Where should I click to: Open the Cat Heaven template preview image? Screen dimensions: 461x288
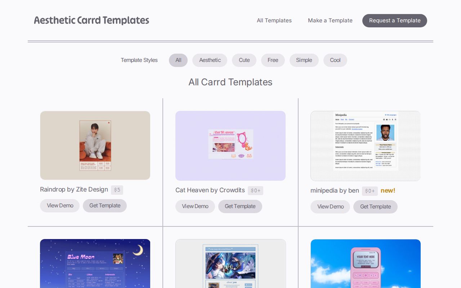(230, 146)
